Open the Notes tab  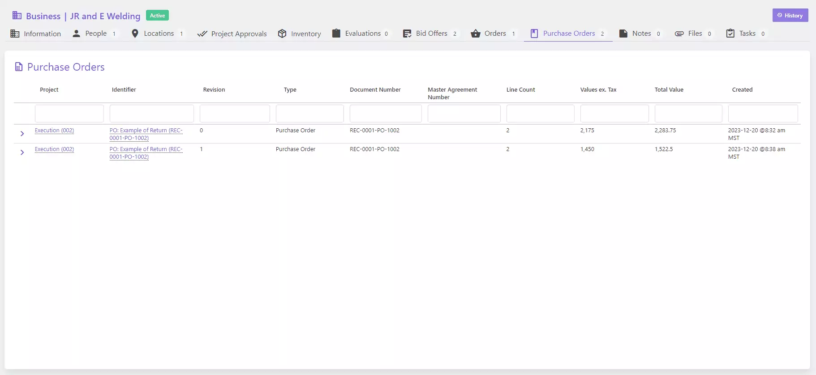[640, 34]
